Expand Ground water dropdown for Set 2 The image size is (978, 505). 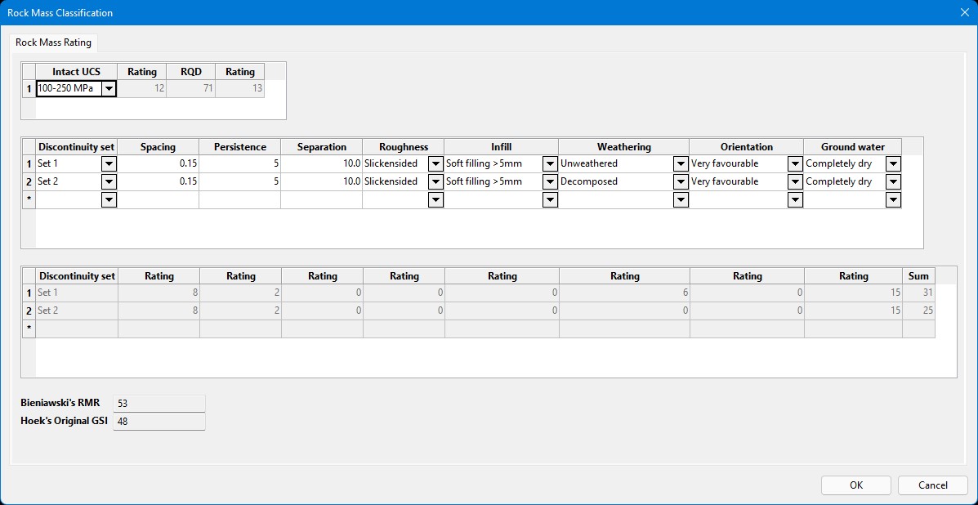[893, 181]
